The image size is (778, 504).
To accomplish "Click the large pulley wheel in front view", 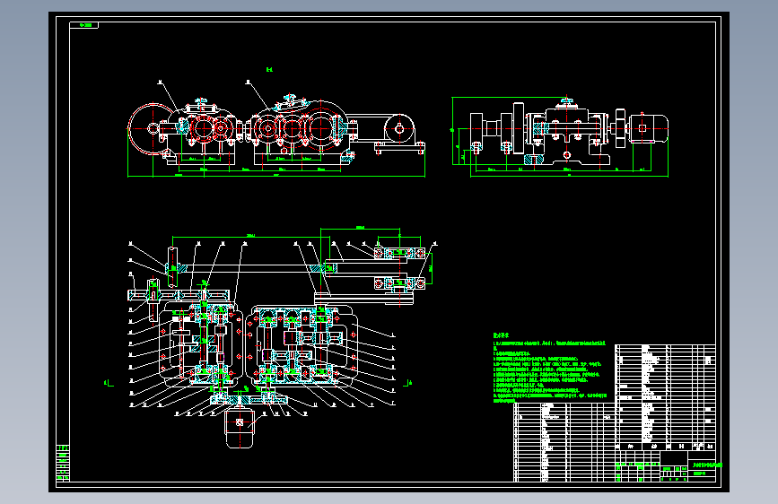I will click(x=153, y=128).
